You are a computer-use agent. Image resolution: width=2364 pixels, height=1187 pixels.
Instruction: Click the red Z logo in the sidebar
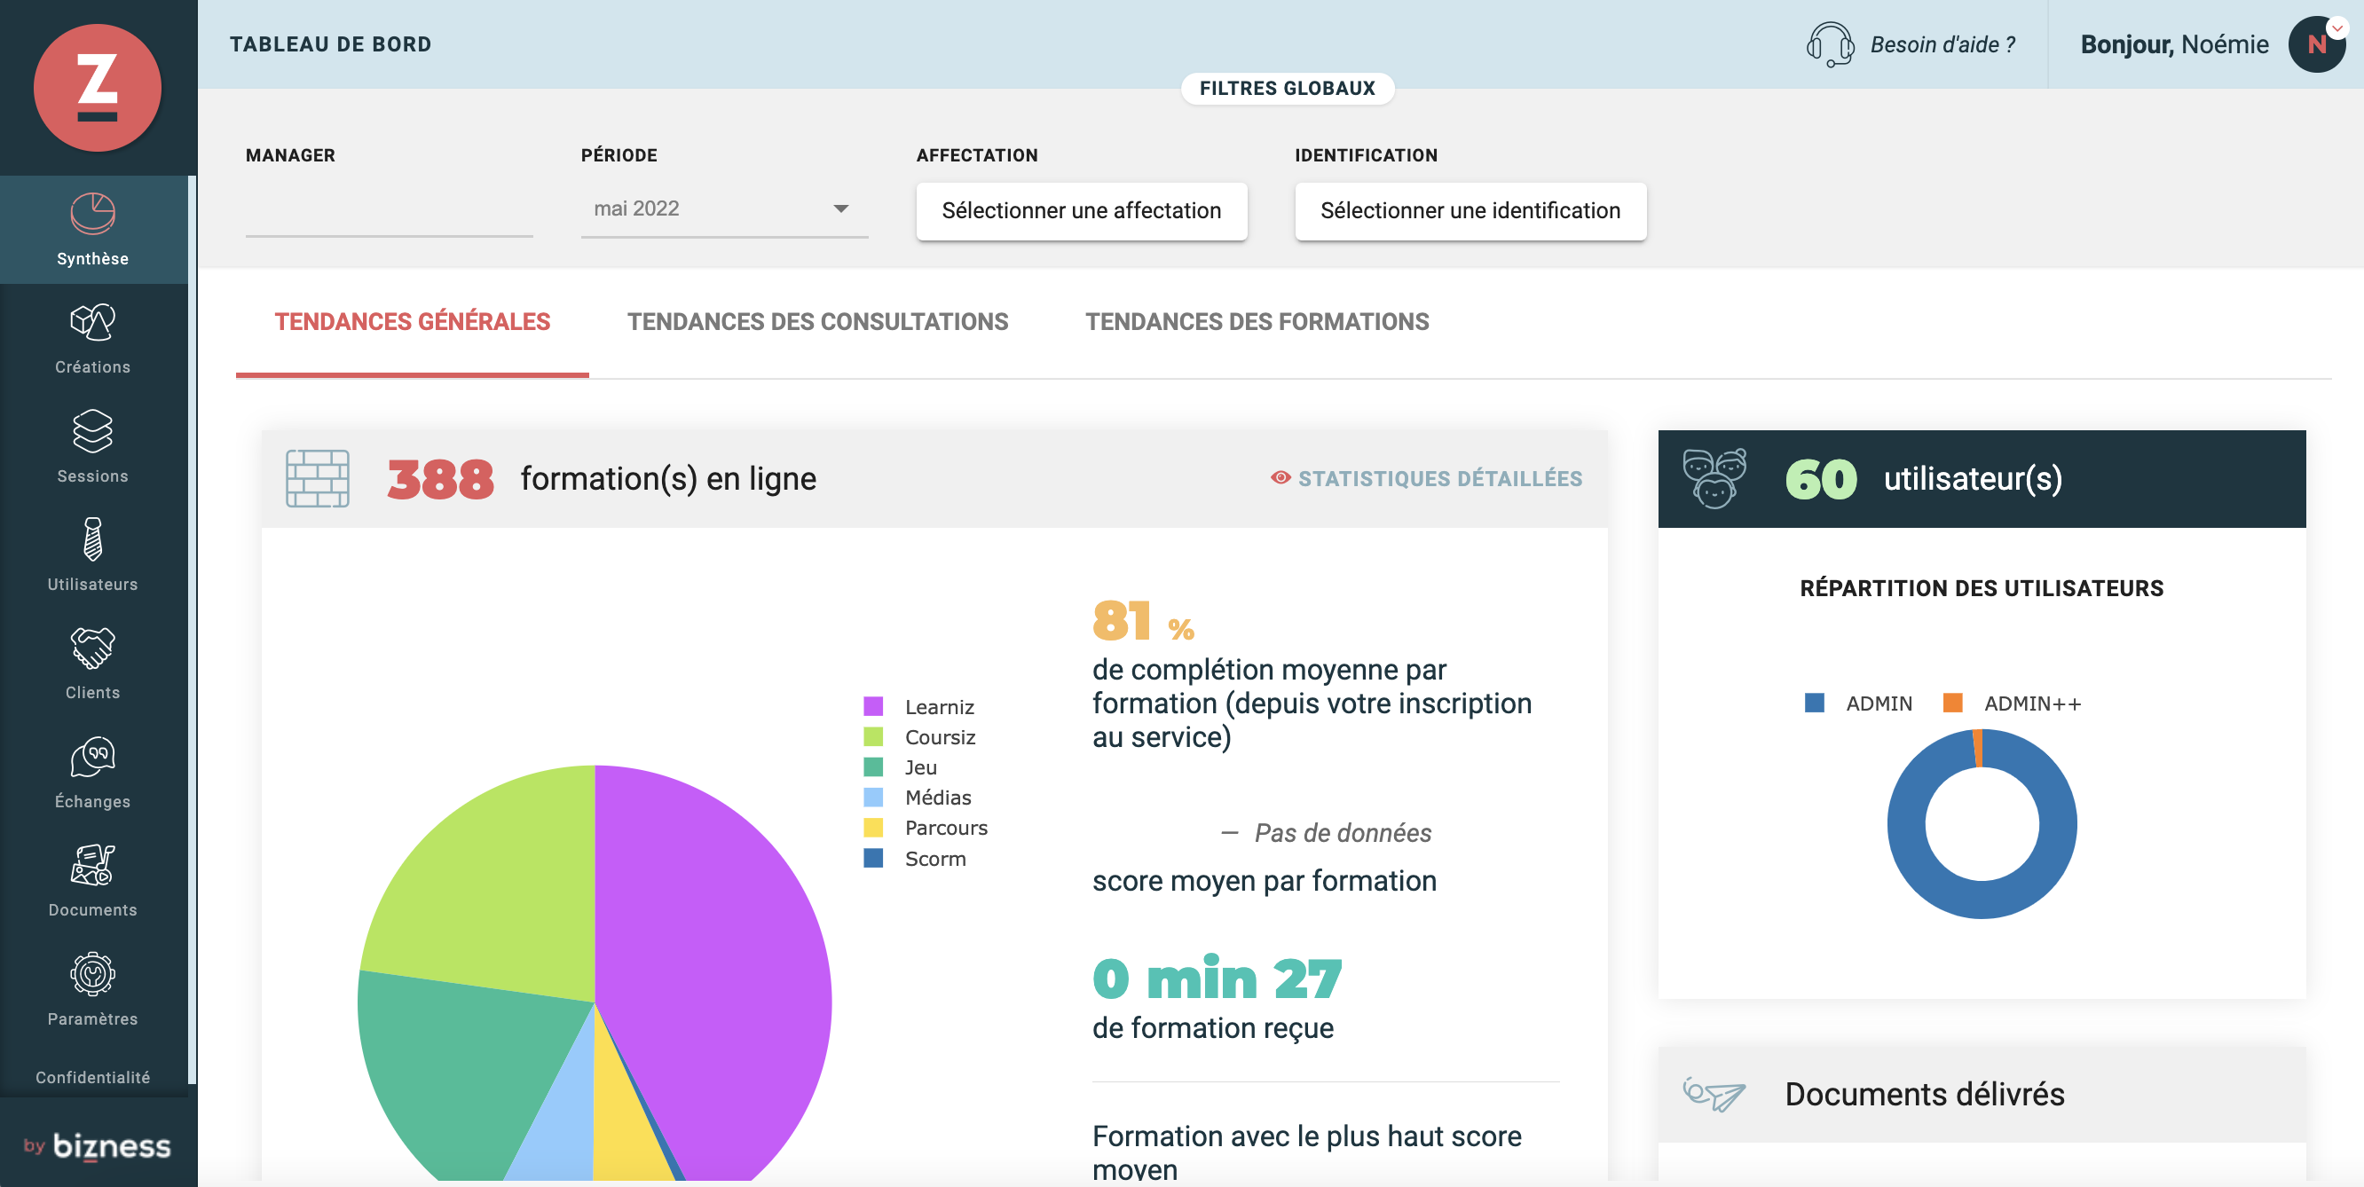coord(98,87)
